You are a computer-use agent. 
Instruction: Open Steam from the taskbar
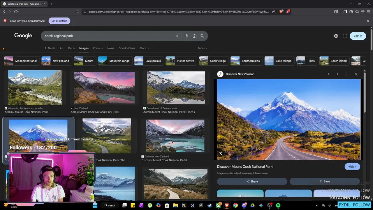210,205
